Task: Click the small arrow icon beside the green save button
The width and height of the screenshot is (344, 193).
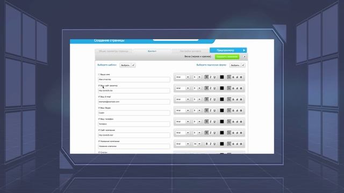Action: [x=244, y=57]
